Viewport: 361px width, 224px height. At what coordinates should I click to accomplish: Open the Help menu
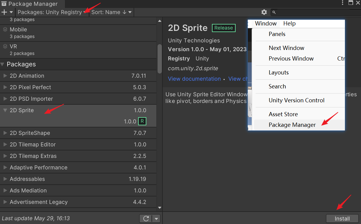(x=289, y=23)
